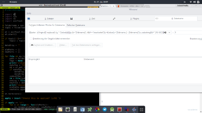Open the Chromium browser icon in dock
Viewport: 202px width, 113px height.
click(83, 109)
